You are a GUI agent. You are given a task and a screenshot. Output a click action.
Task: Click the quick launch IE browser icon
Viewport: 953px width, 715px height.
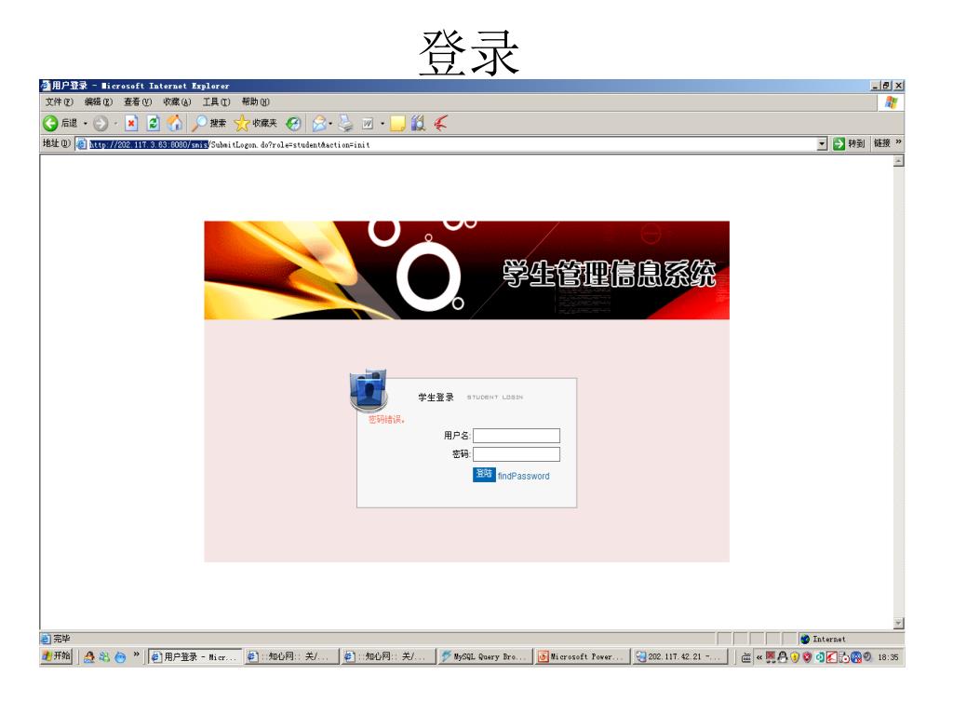pyautogui.click(x=120, y=656)
